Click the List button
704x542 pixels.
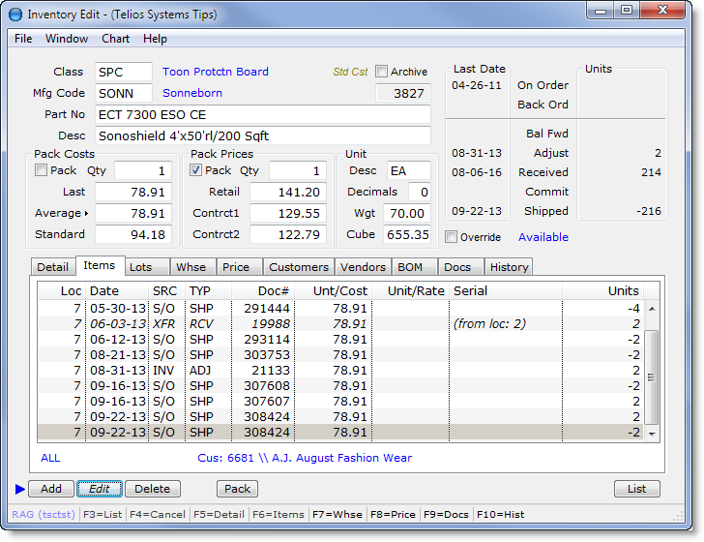(636, 489)
